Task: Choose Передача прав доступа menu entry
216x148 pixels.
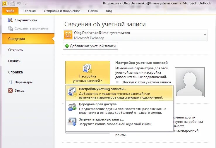Action: (119, 108)
